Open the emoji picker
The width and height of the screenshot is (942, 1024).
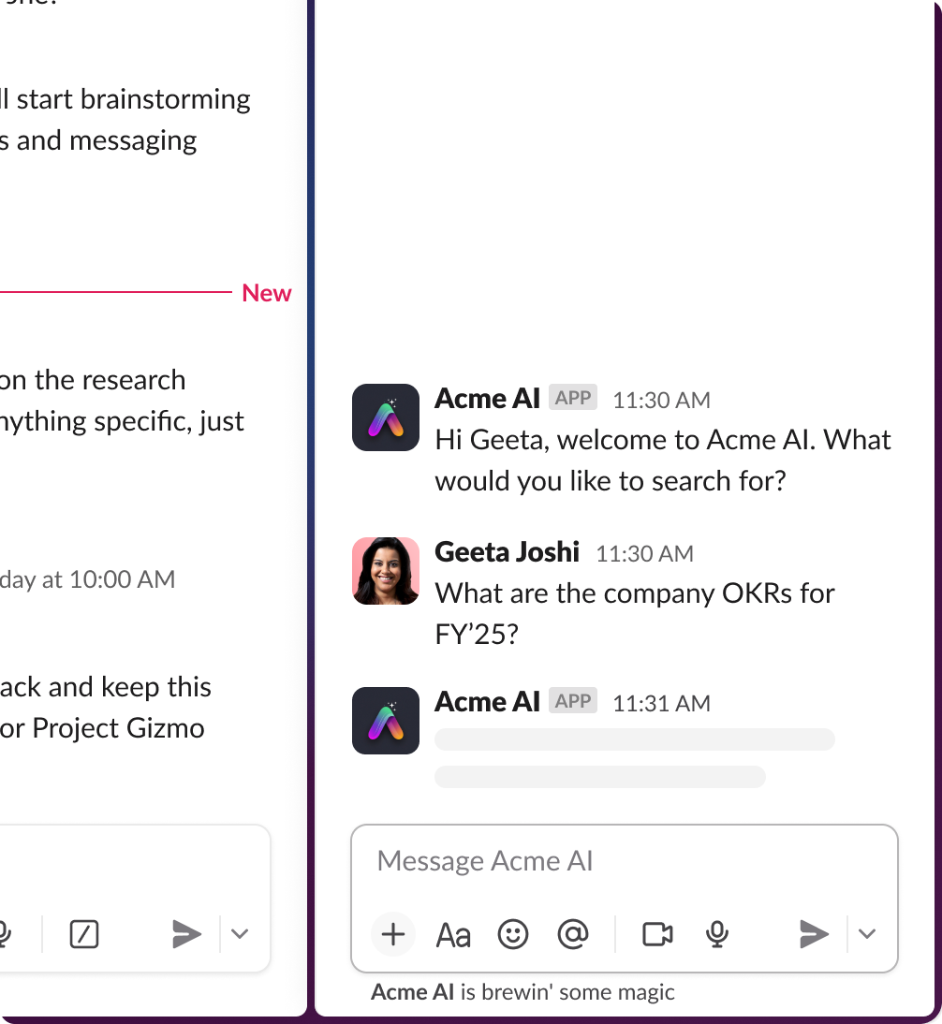tap(513, 934)
